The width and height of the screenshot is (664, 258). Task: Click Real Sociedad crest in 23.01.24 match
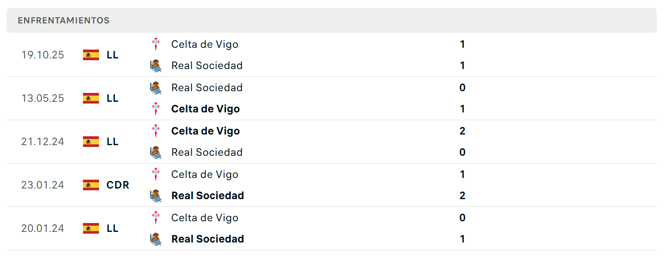point(156,196)
